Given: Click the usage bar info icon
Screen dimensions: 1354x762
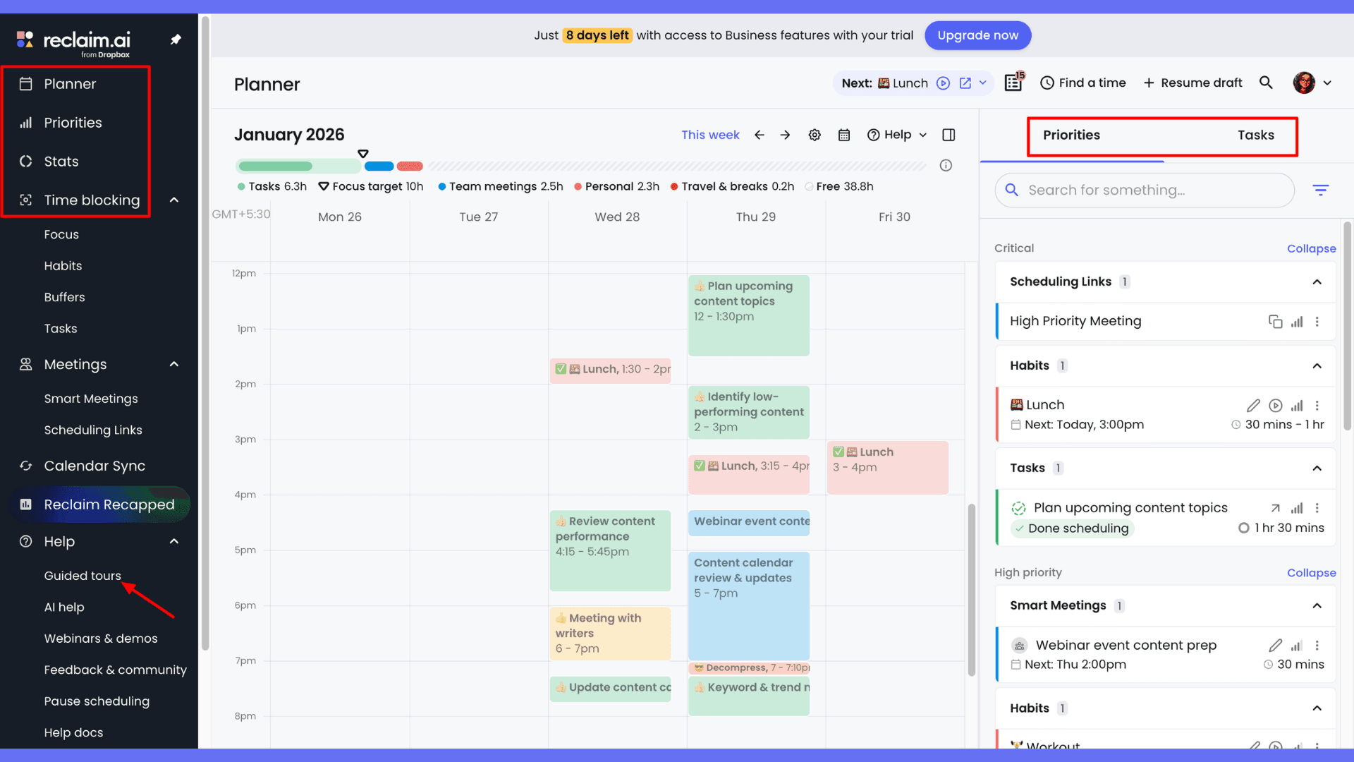Looking at the screenshot, I should pyautogui.click(x=946, y=165).
